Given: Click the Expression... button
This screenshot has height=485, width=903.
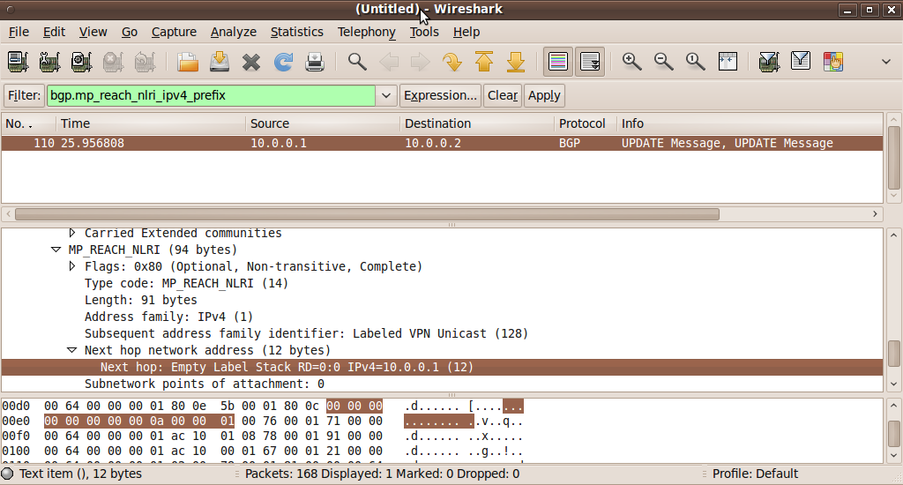Looking at the screenshot, I should [440, 95].
